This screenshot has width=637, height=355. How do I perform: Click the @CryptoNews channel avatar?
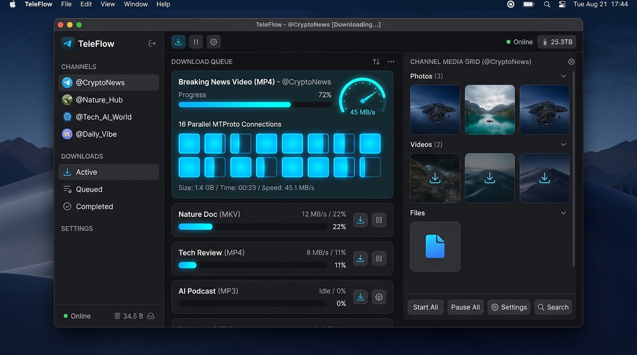67,83
